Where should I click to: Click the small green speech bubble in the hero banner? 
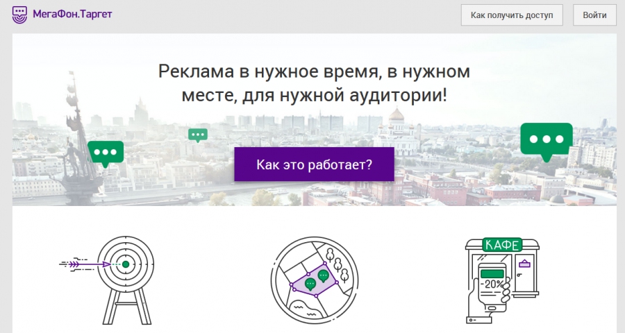coord(198,135)
